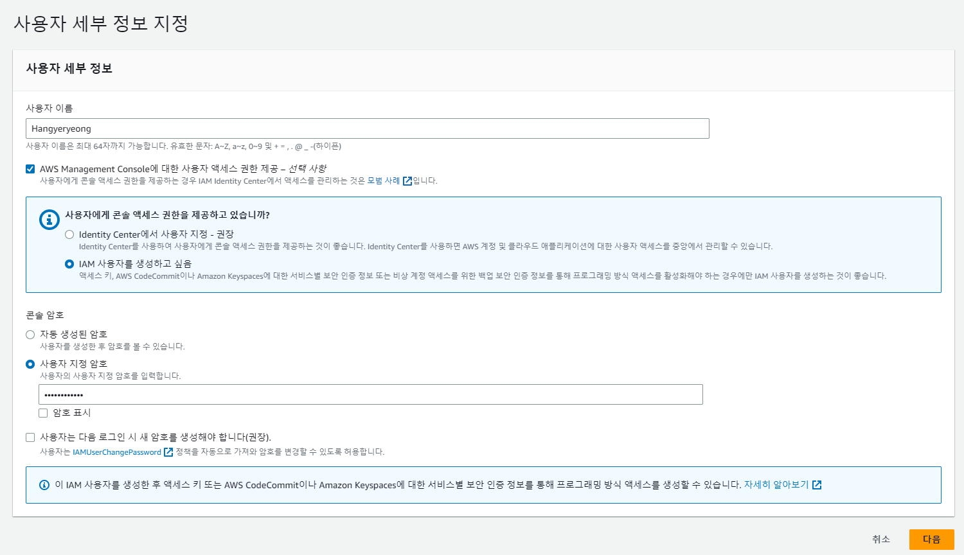Check require new password at next login

30,437
